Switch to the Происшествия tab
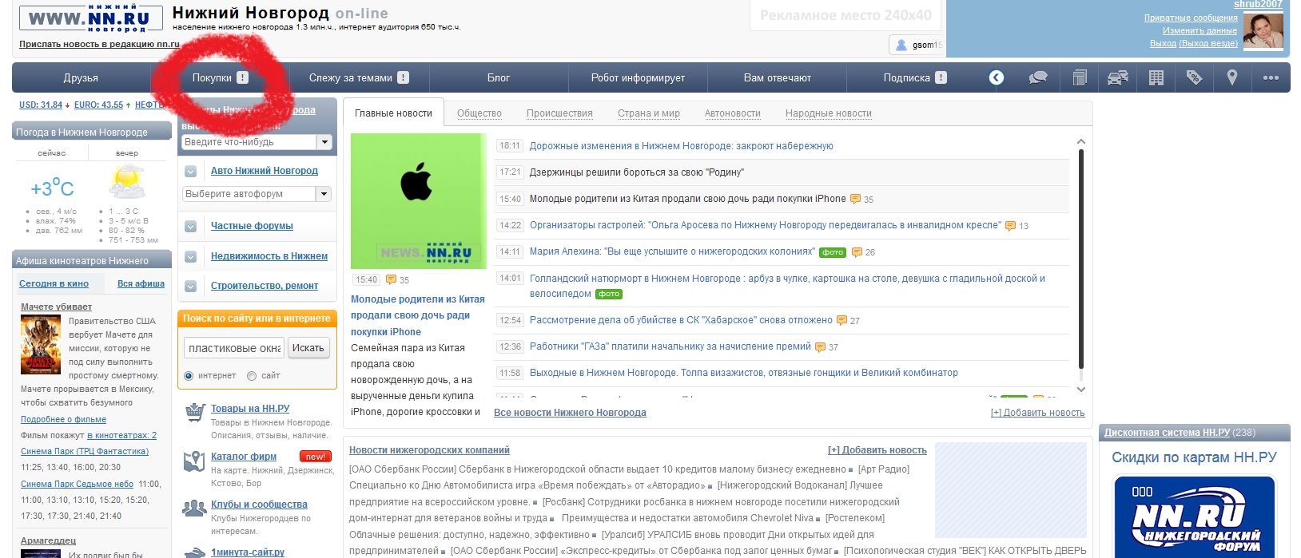 click(x=559, y=113)
